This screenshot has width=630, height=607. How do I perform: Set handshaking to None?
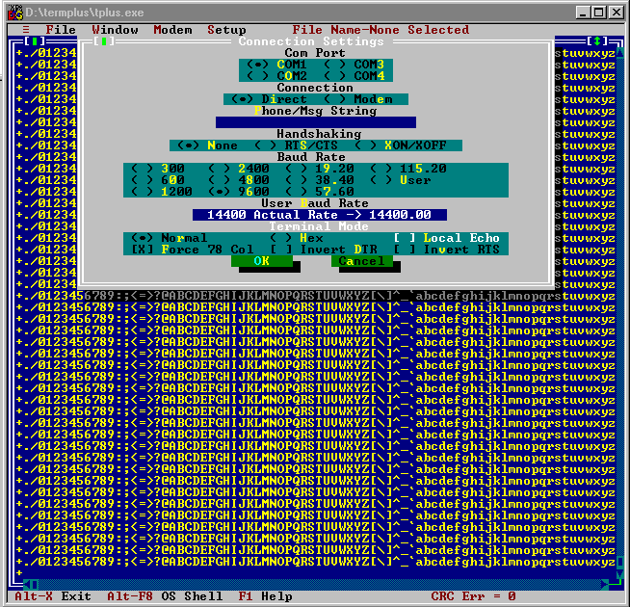click(x=207, y=145)
